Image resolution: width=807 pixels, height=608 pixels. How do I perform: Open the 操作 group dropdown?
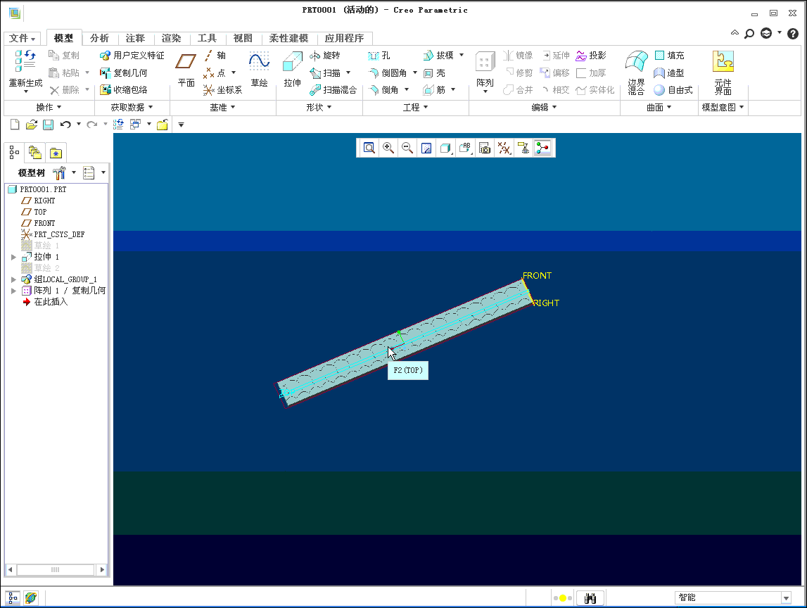click(x=49, y=107)
